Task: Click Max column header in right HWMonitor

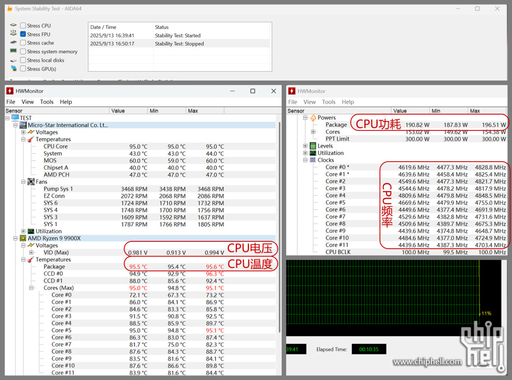Action: [487, 111]
